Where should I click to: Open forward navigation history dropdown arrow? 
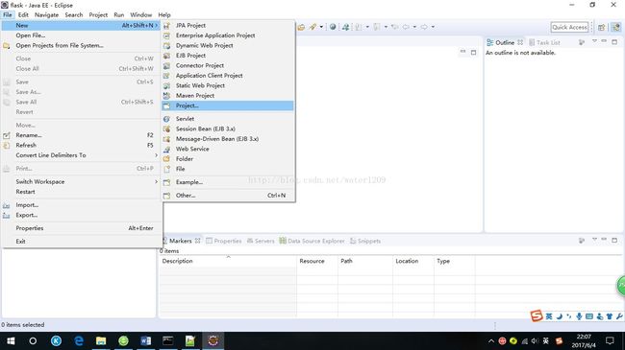click(x=433, y=27)
